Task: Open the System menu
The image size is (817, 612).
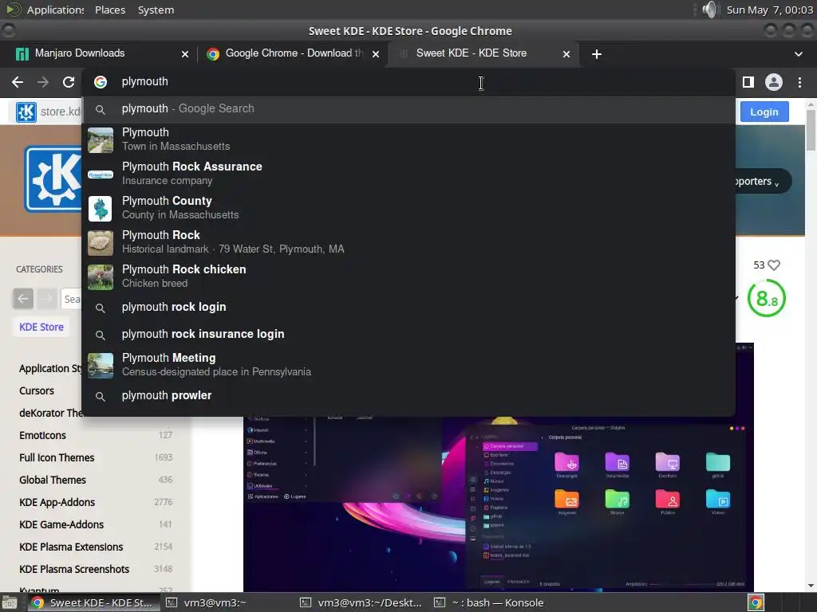Action: 156,10
